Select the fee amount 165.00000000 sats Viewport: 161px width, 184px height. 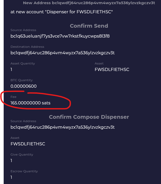tap(30, 103)
